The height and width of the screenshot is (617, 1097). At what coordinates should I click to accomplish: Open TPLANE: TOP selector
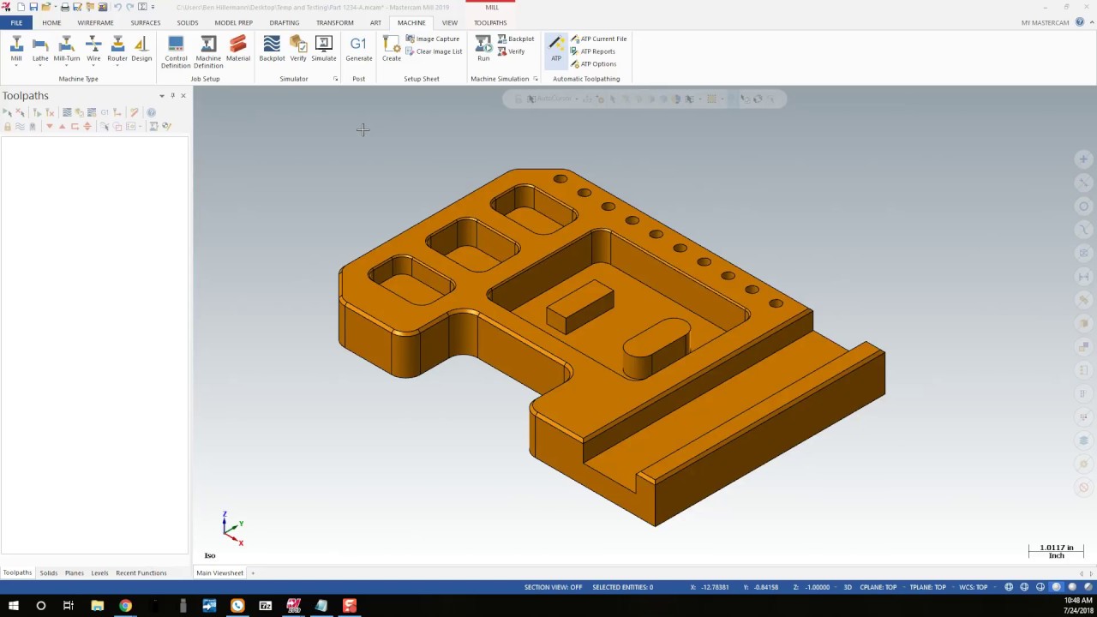coord(927,587)
